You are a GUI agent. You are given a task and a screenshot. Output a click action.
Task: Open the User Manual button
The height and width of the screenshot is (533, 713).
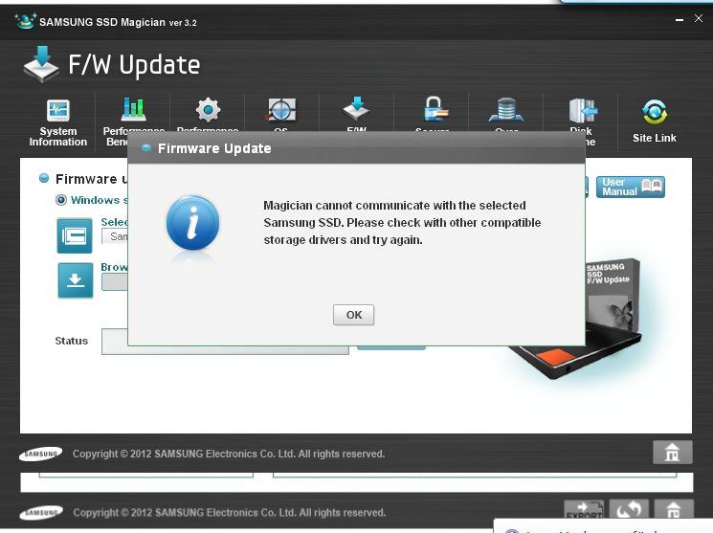[631, 187]
